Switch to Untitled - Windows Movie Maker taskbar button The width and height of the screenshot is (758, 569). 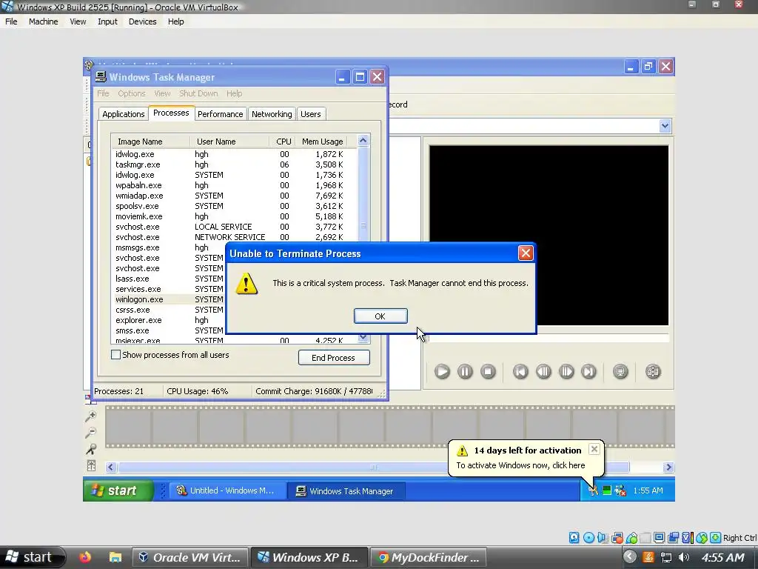(x=226, y=490)
